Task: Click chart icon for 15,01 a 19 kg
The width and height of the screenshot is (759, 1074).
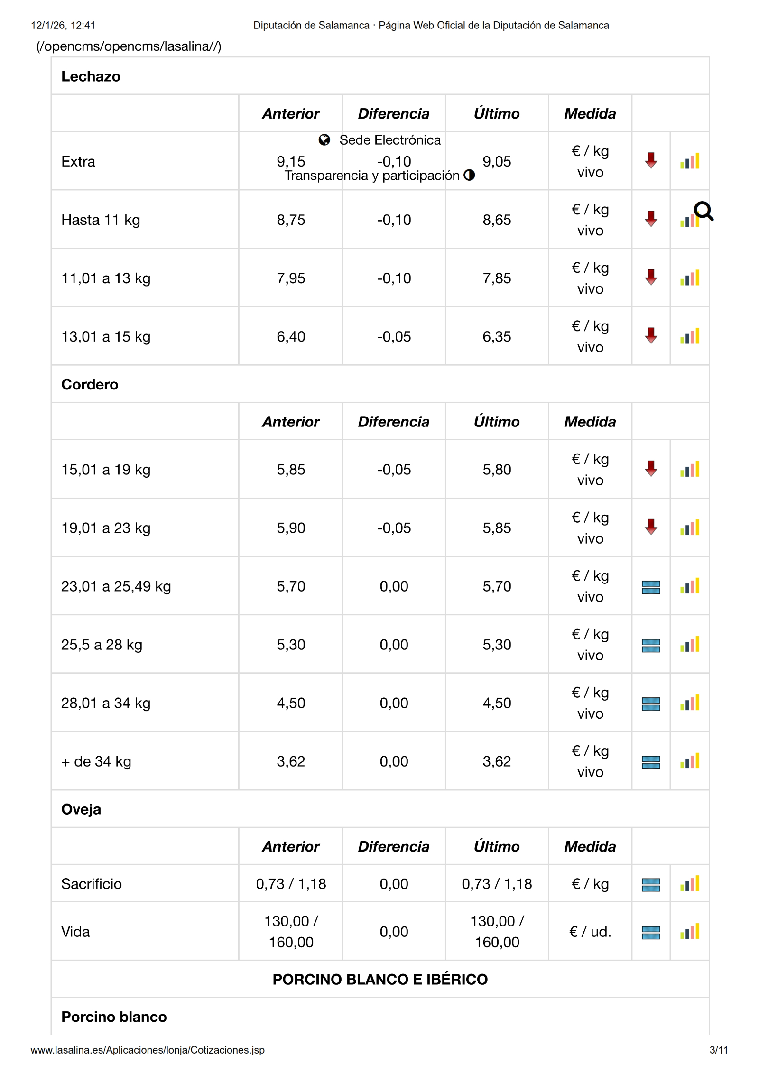Action: click(689, 470)
